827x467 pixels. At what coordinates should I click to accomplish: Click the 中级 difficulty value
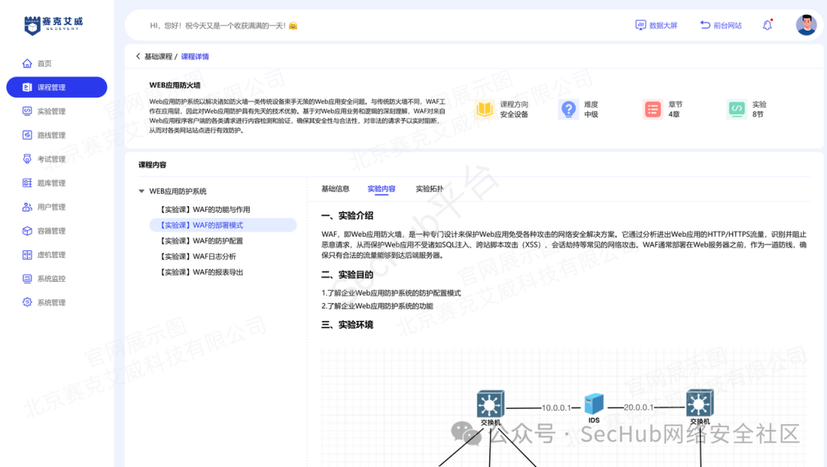(590, 114)
